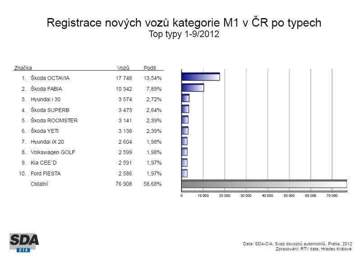Image resolution: width=361 pixels, height=270 pixels.
Task: Click the value '2 599'
Action: click(125, 152)
